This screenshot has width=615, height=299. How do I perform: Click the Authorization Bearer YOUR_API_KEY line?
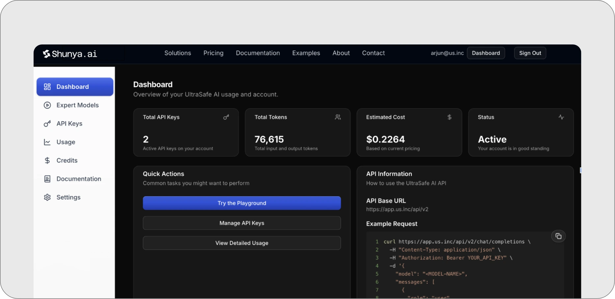point(451,258)
